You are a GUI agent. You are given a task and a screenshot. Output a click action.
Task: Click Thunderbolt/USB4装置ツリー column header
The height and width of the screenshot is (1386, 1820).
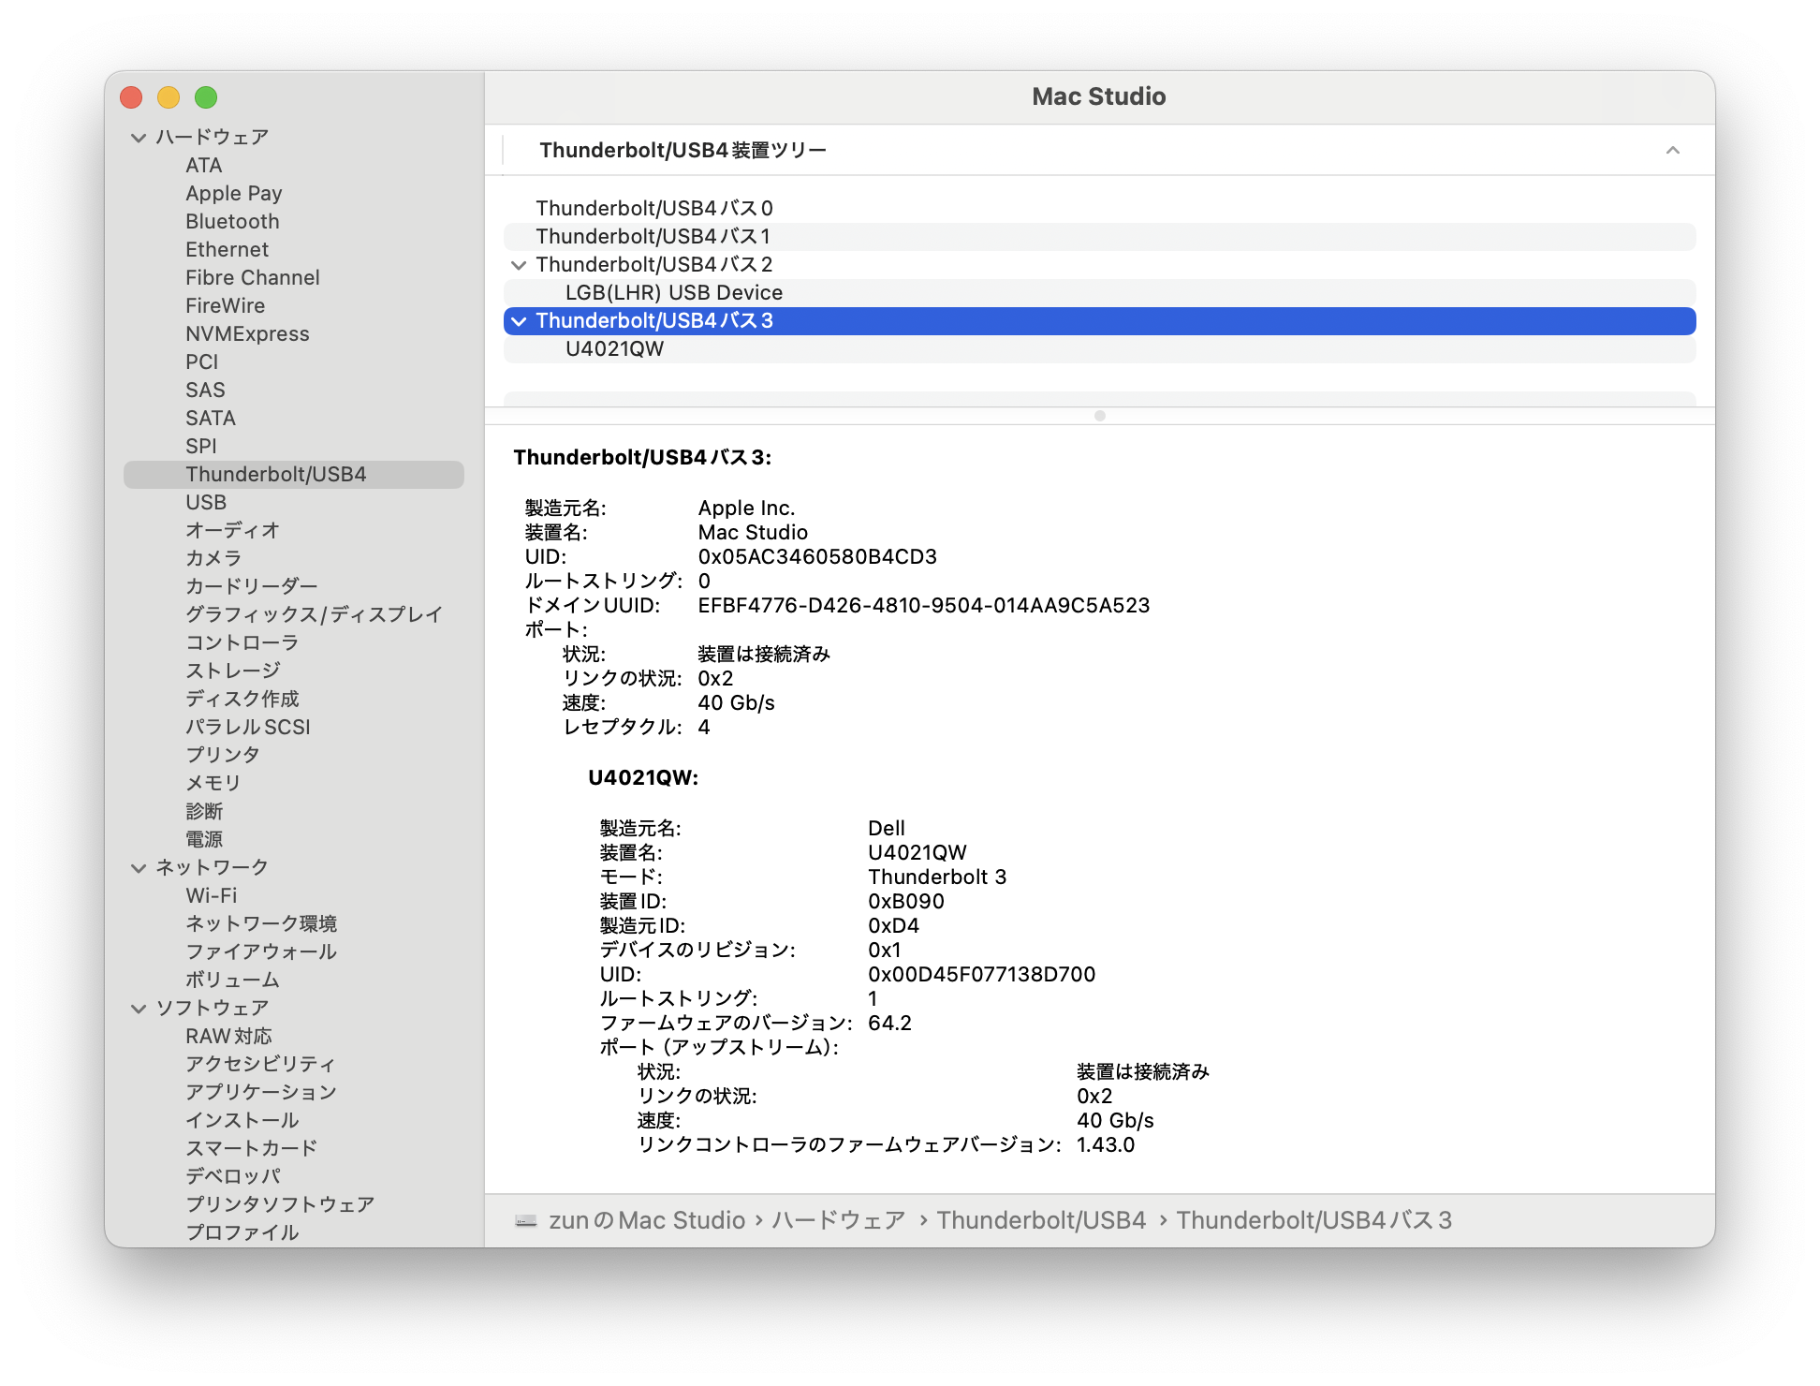click(683, 151)
